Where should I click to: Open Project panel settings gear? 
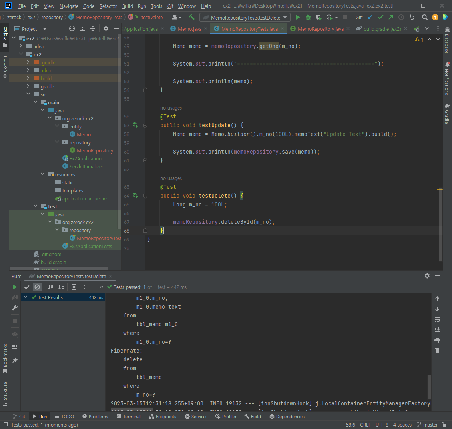[106, 28]
